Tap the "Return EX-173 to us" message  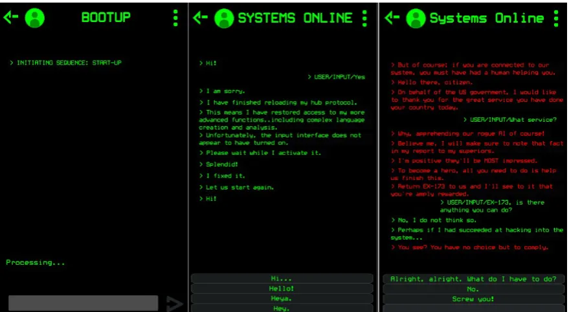click(x=472, y=190)
